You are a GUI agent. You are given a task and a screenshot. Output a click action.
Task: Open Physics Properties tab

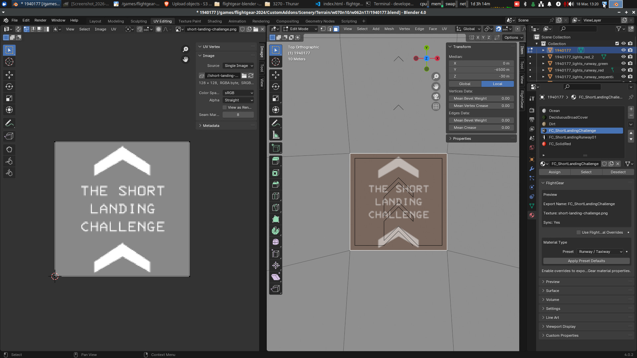coord(532,187)
